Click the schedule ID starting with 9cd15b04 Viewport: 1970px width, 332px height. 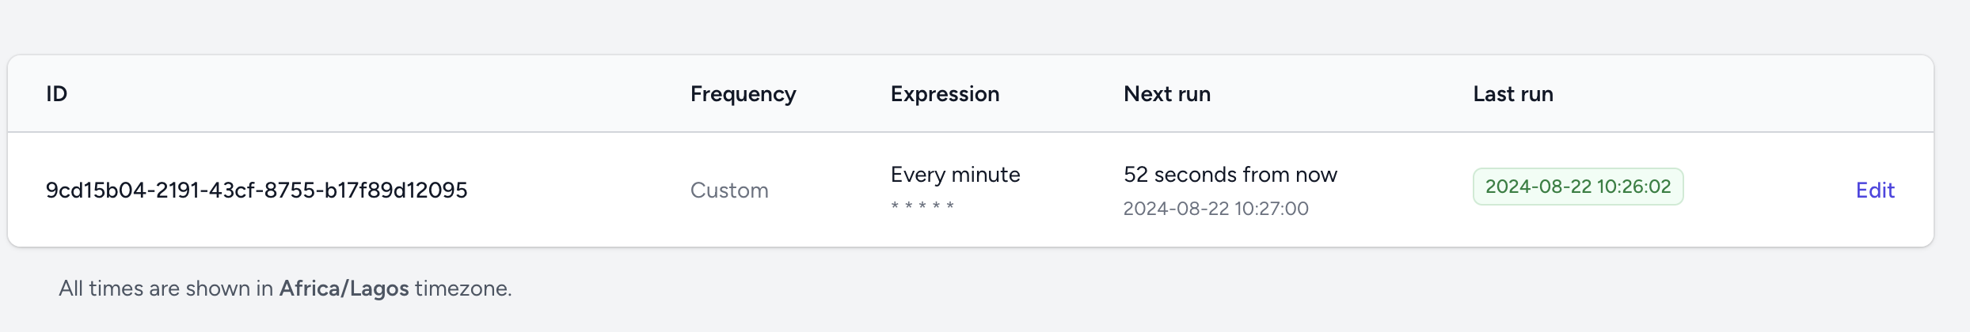(x=256, y=191)
